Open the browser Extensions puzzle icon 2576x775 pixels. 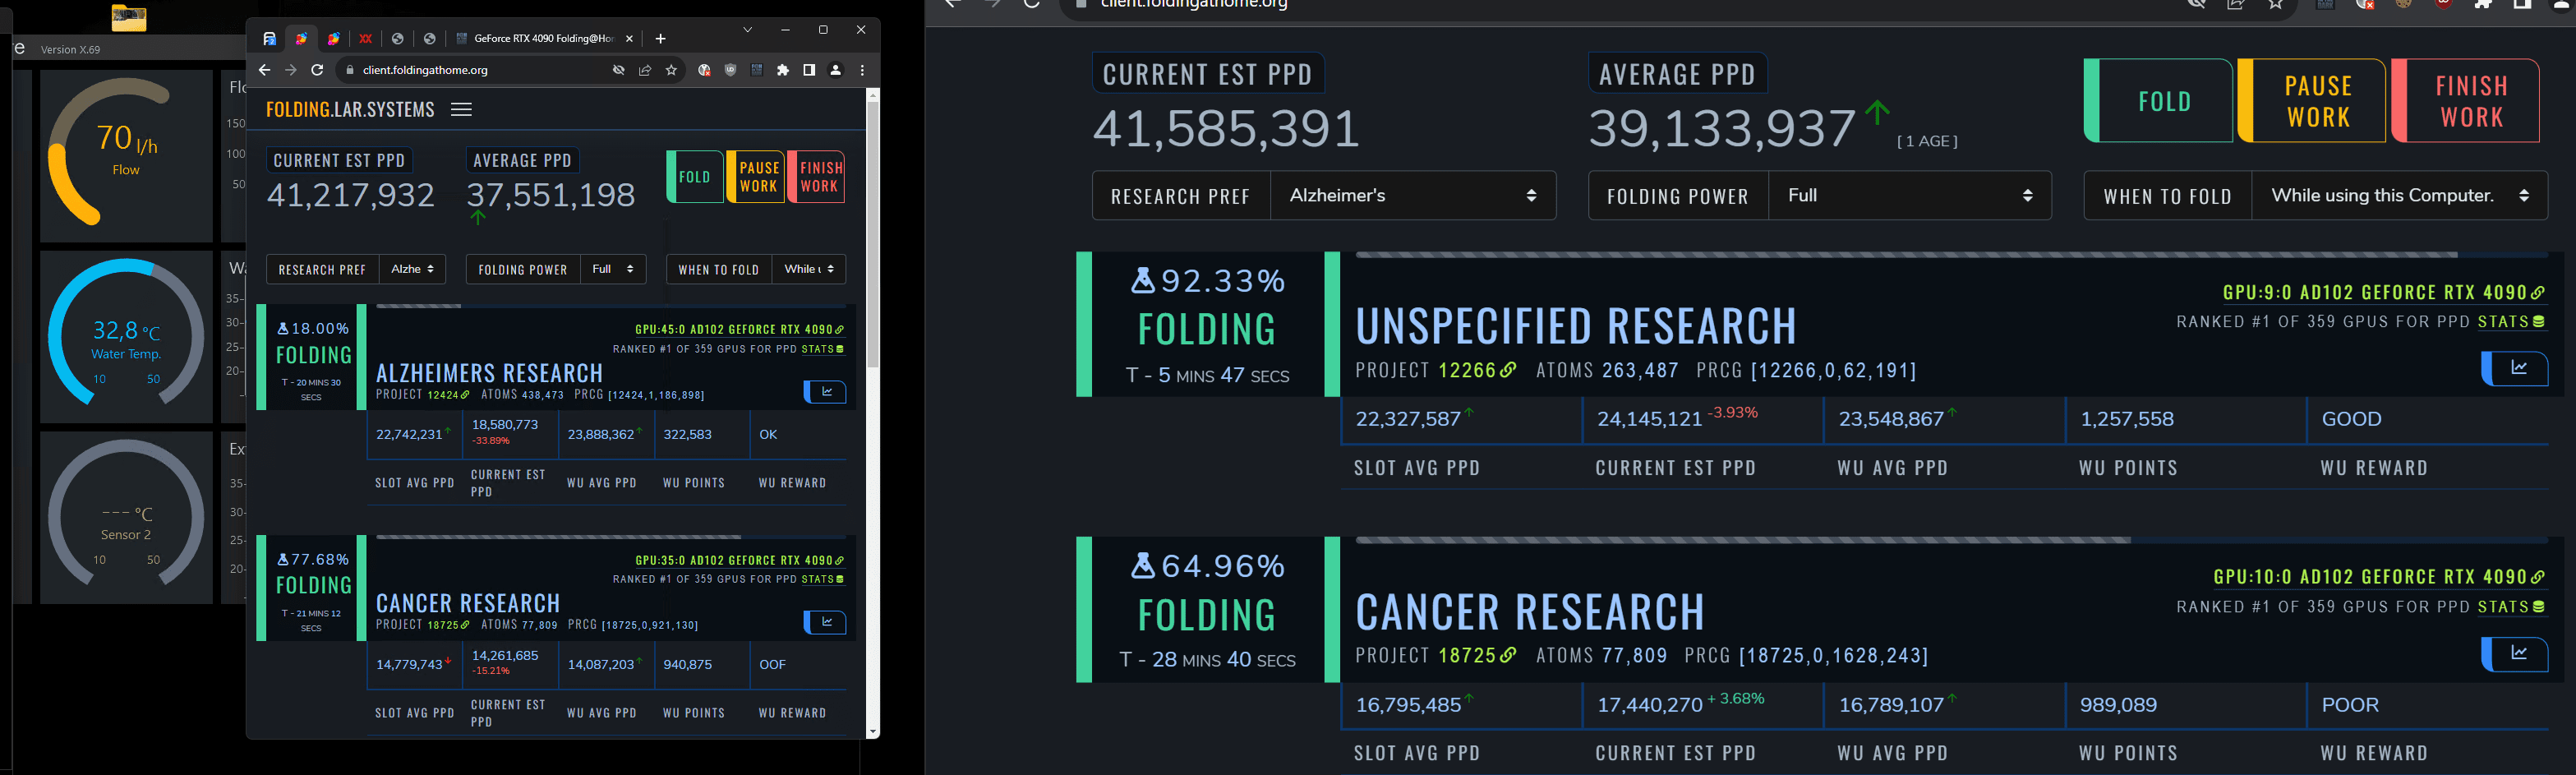(783, 70)
